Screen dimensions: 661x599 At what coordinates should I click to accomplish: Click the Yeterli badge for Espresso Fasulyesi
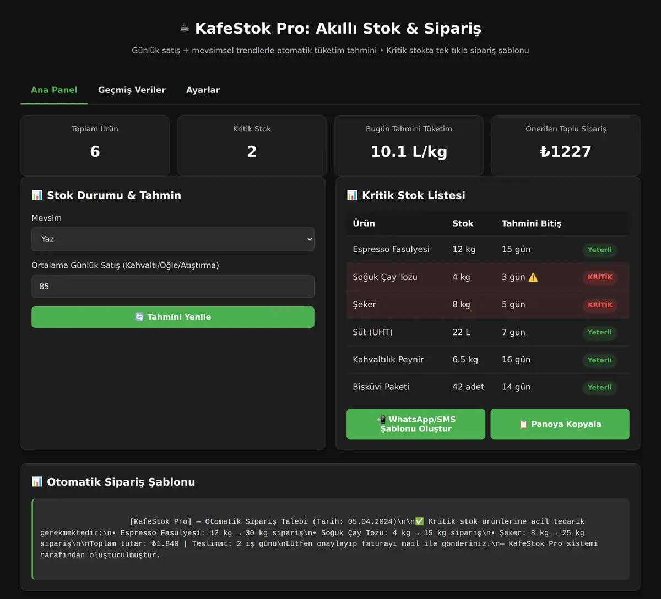pyautogui.click(x=600, y=250)
